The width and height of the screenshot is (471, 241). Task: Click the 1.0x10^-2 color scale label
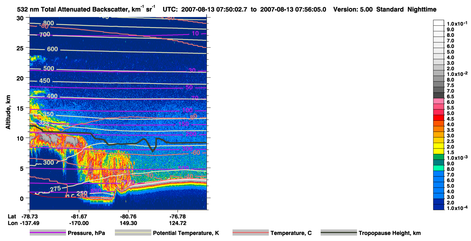point(458,74)
